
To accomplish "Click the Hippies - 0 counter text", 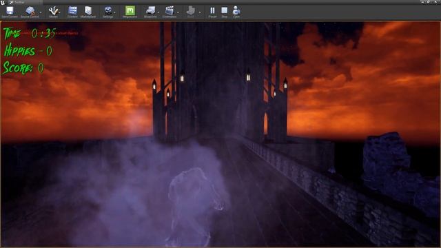I will [28, 50].
